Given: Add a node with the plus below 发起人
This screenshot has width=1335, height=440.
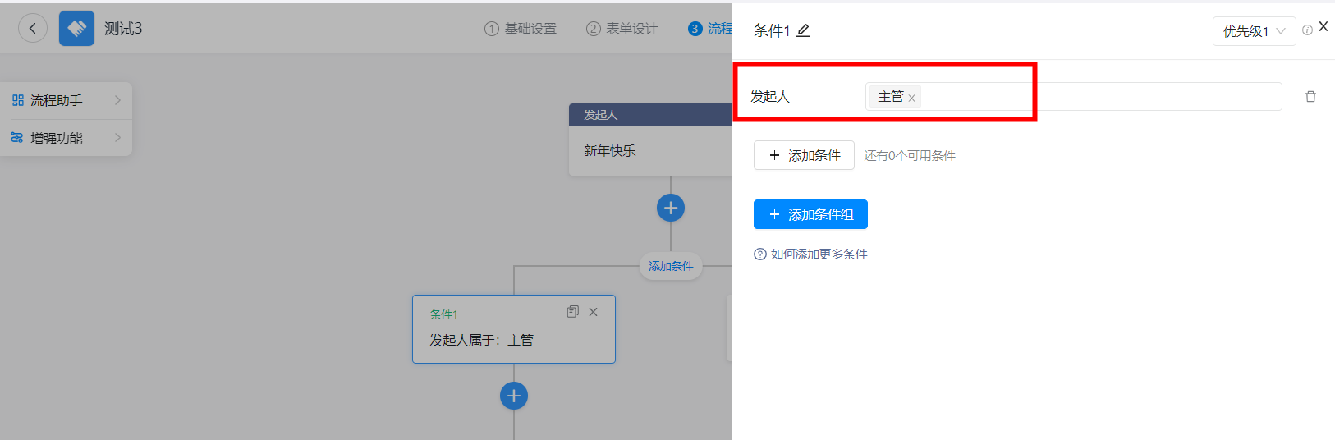Looking at the screenshot, I should pyautogui.click(x=671, y=208).
